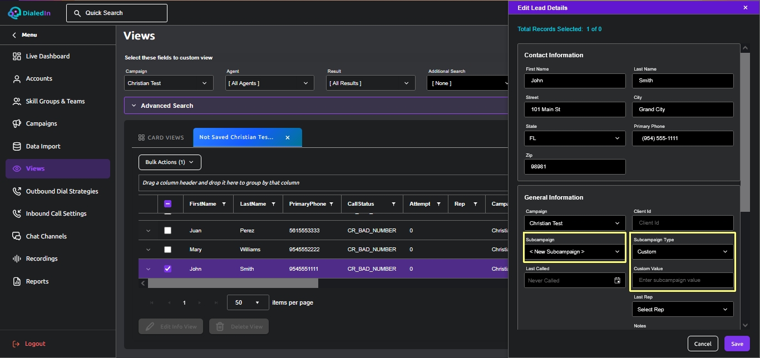Check the Juan Perez row checkbox
760x358 pixels.
coord(168,231)
